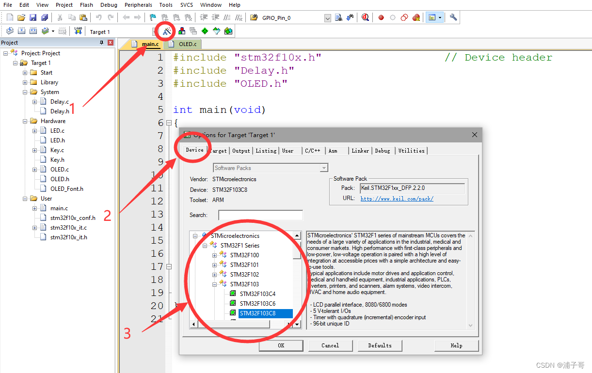Screen dimensions: 592x373
Task: Expand the STM32F102 device family
Action: 214,275
